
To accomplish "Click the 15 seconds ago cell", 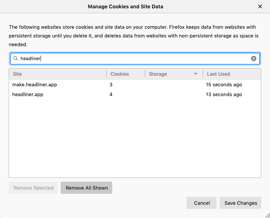I will point(224,84).
